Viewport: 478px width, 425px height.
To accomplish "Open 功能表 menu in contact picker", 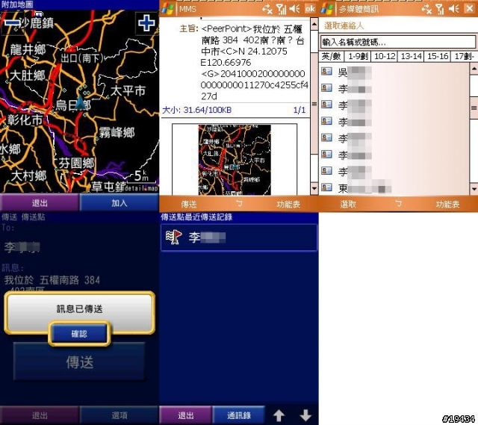I will point(447,204).
